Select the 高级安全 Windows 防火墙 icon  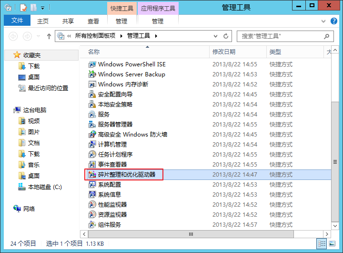(x=92, y=135)
